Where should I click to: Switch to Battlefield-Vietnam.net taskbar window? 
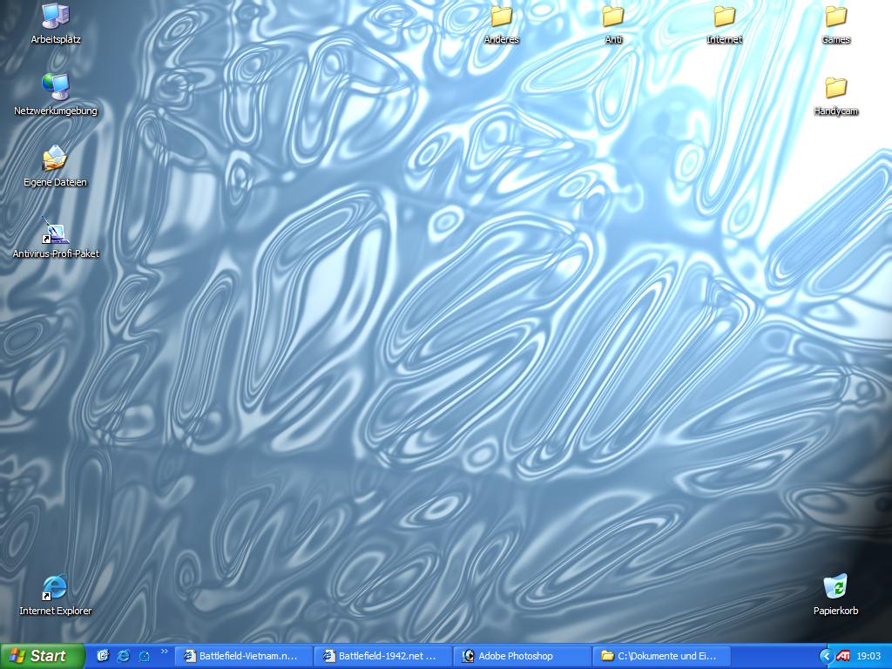click(x=242, y=656)
